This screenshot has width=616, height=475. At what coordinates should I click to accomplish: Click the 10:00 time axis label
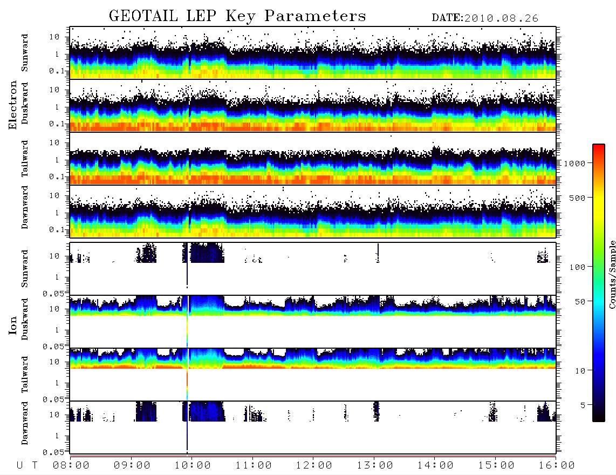(193, 465)
